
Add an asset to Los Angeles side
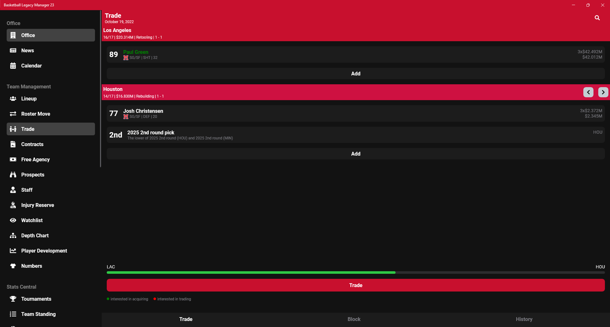356,74
